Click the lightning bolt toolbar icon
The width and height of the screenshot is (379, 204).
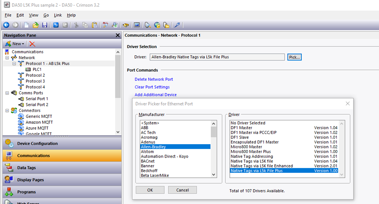click(x=178, y=25)
